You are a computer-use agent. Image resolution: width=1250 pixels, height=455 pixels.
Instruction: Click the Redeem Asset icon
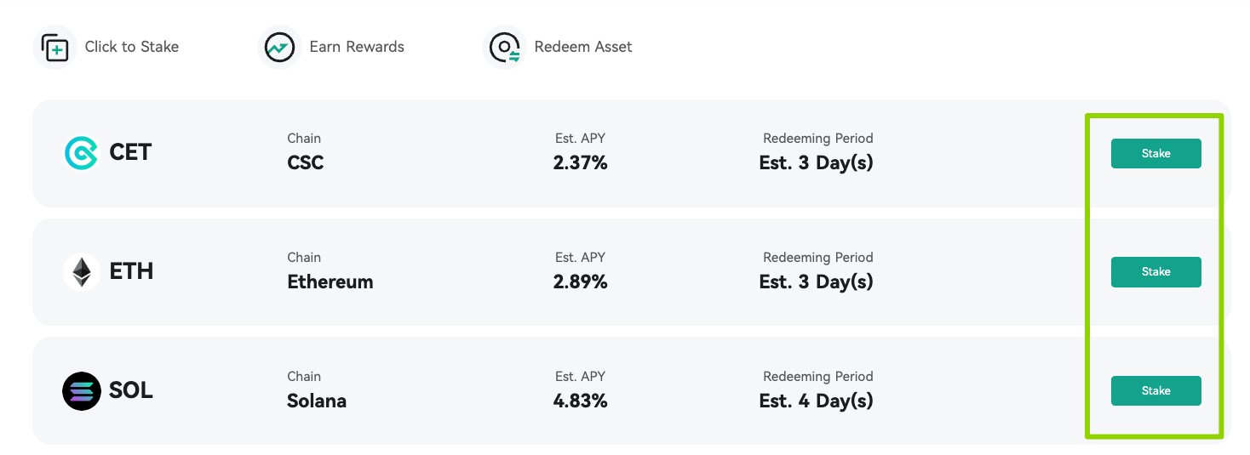[504, 47]
